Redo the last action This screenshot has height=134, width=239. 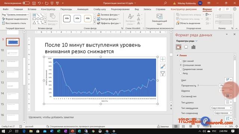tap(46, 3)
